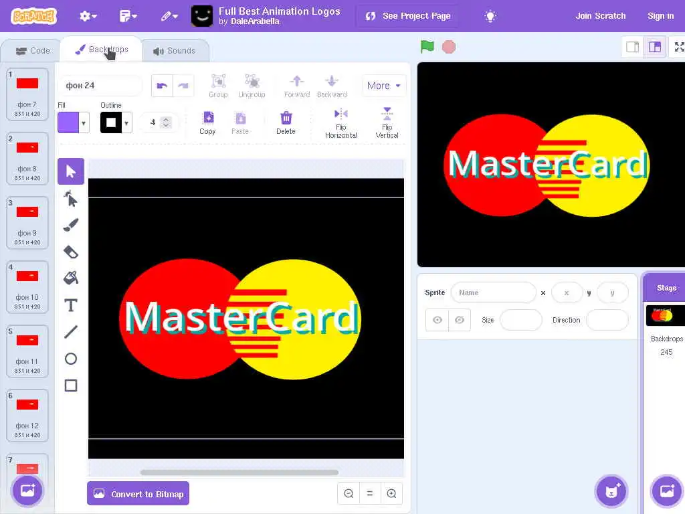Select backdrop thumbnail фон 10
Viewport: 685px width, 514px height.
point(27,287)
